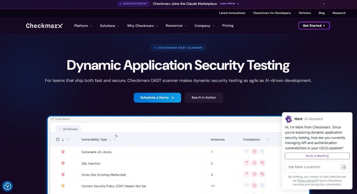Filter the Vulnerability Type column
The height and width of the screenshot is (194, 357).
[x=115, y=140]
